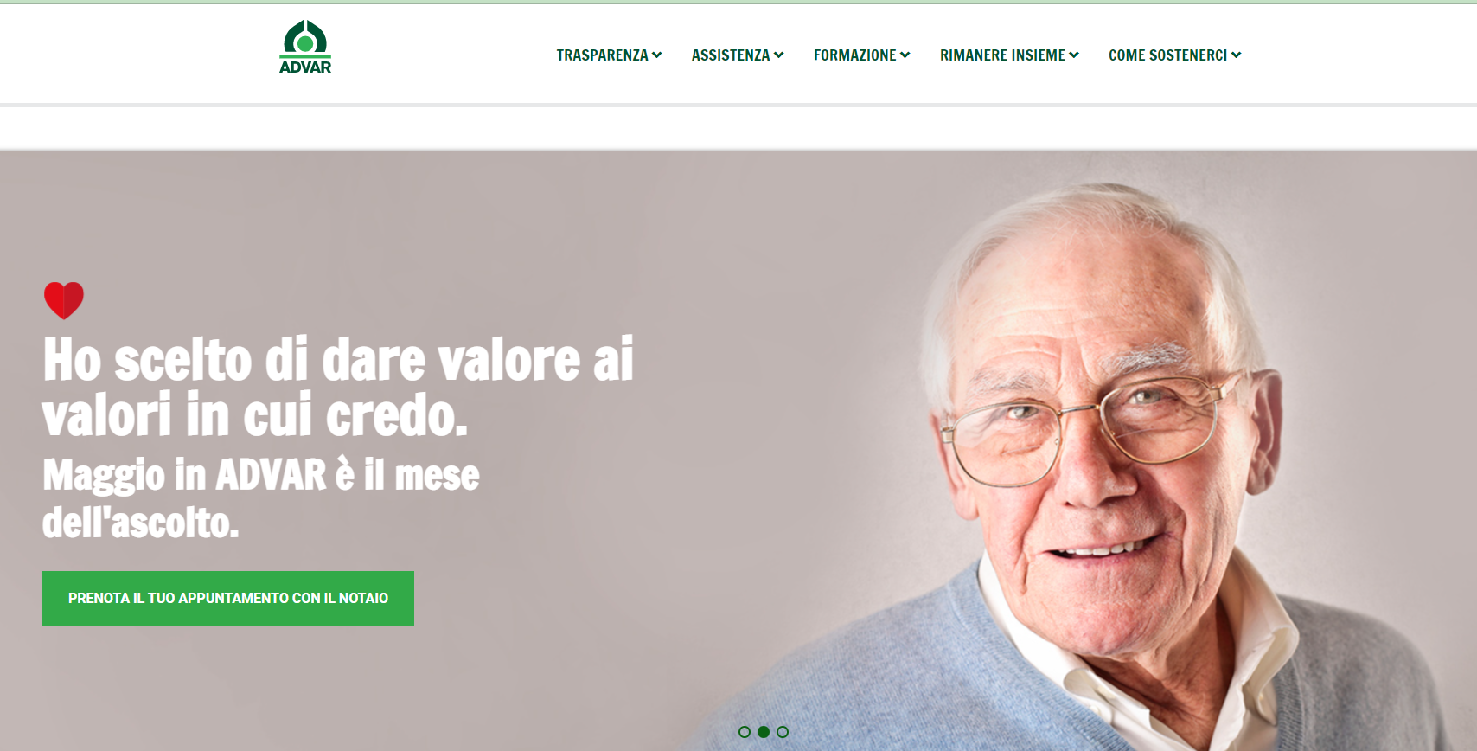Click the chevron next to Trasparenza
Image resolution: width=1477 pixels, height=751 pixels.
657,55
